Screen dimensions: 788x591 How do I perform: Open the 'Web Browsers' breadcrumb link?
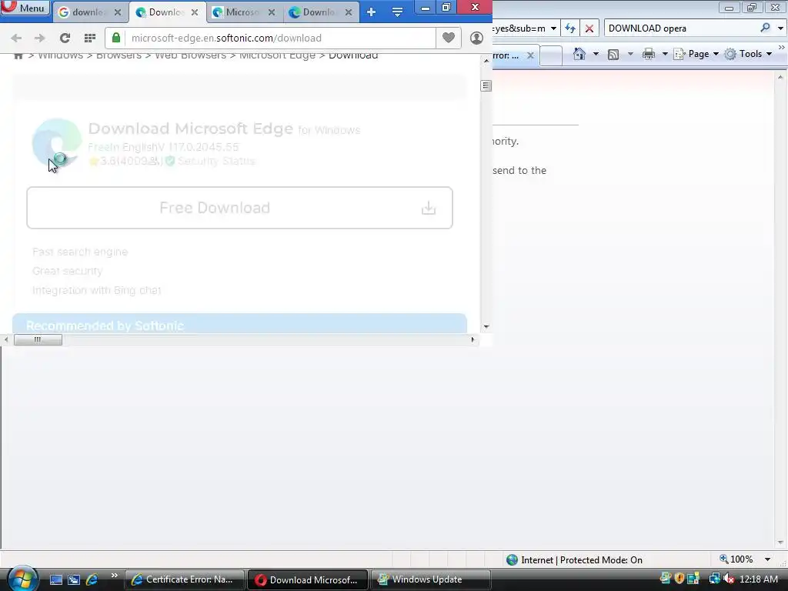pyautogui.click(x=191, y=55)
